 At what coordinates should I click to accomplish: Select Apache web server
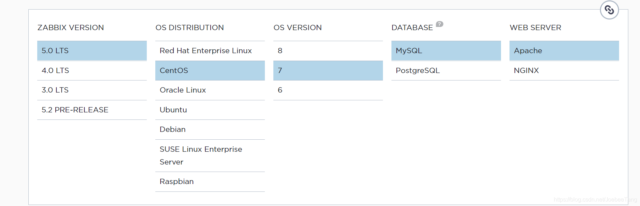point(564,51)
